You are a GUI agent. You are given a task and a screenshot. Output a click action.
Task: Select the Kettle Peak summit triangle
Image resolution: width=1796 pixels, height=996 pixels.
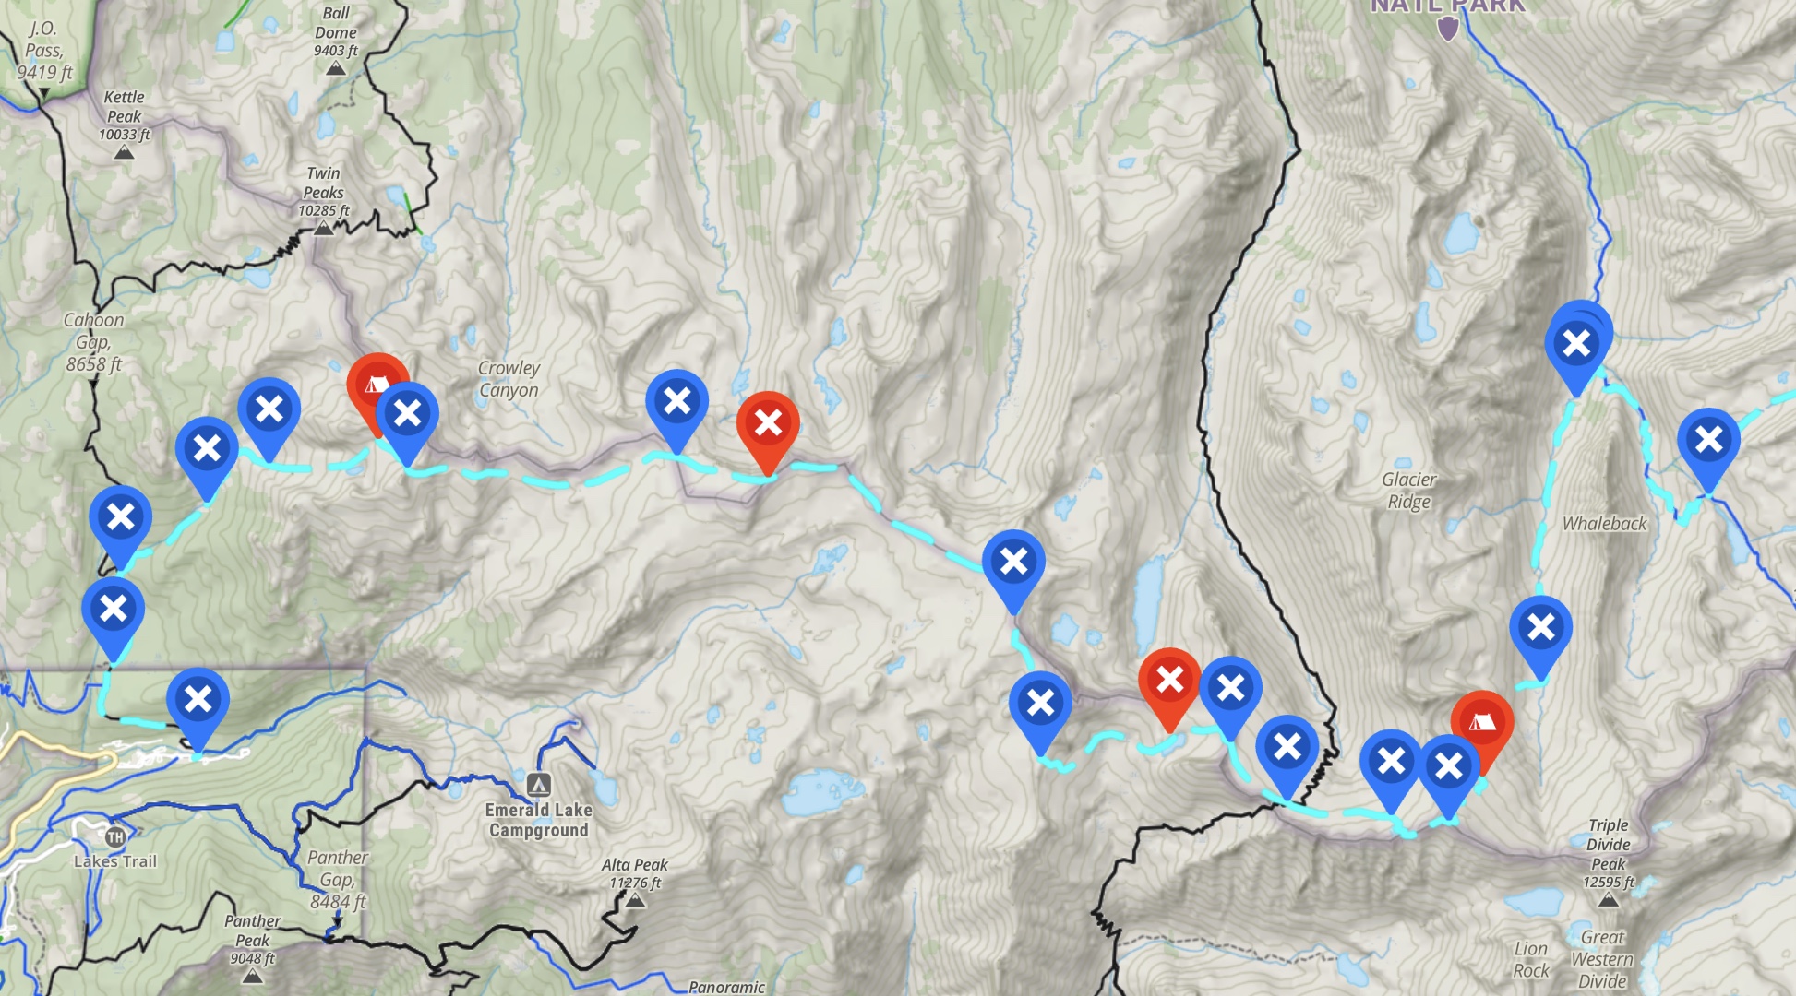[124, 152]
